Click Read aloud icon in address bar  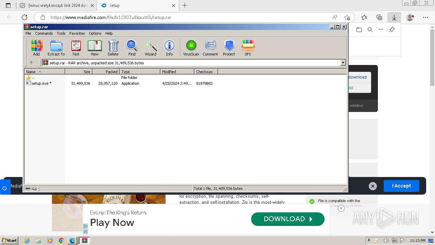[335, 17]
